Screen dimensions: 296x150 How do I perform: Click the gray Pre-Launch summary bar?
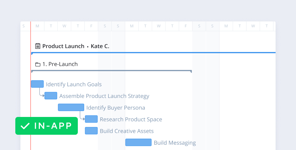click(112, 71)
